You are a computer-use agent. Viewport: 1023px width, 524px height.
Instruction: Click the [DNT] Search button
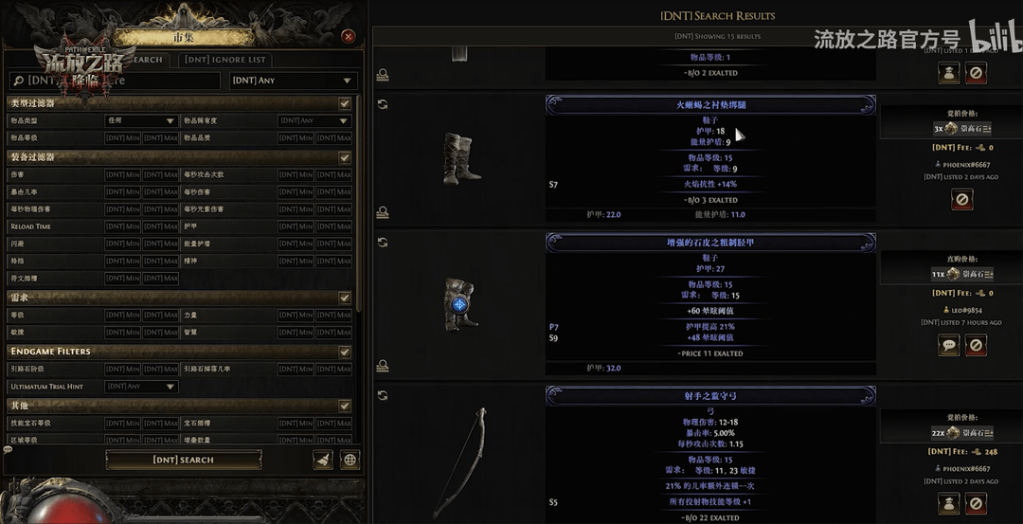[x=184, y=460]
